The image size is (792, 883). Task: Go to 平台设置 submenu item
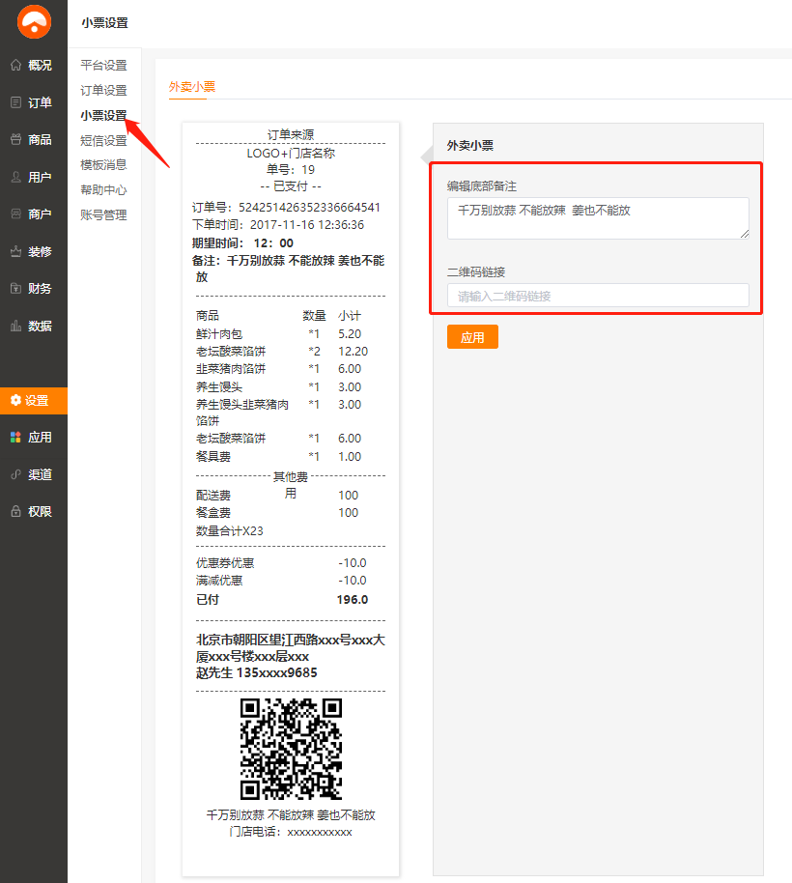click(103, 66)
